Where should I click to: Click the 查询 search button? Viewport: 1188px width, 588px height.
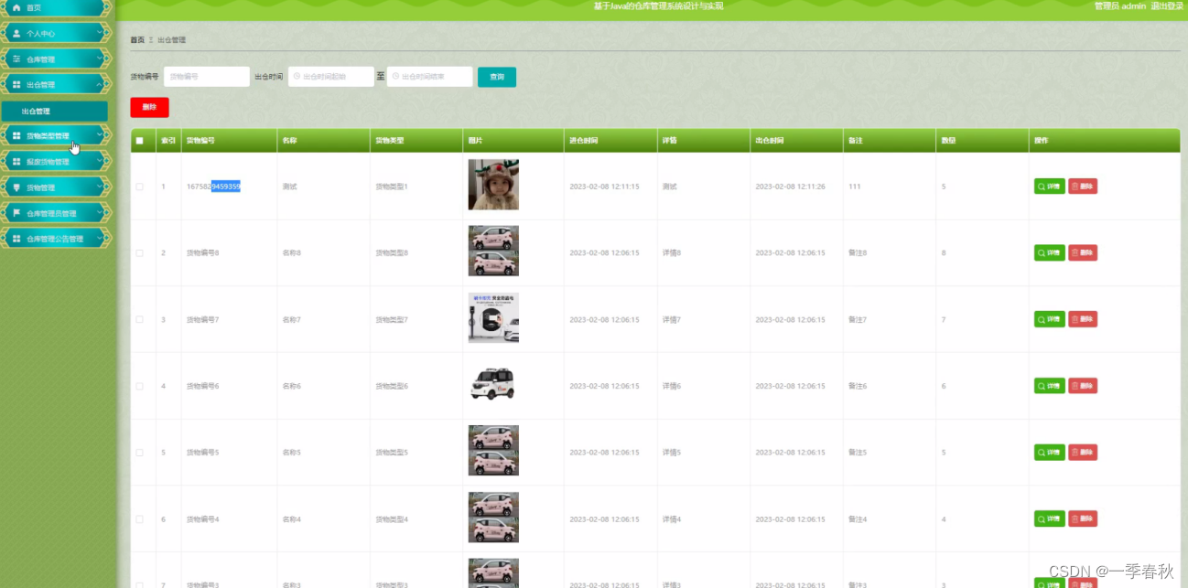click(497, 77)
